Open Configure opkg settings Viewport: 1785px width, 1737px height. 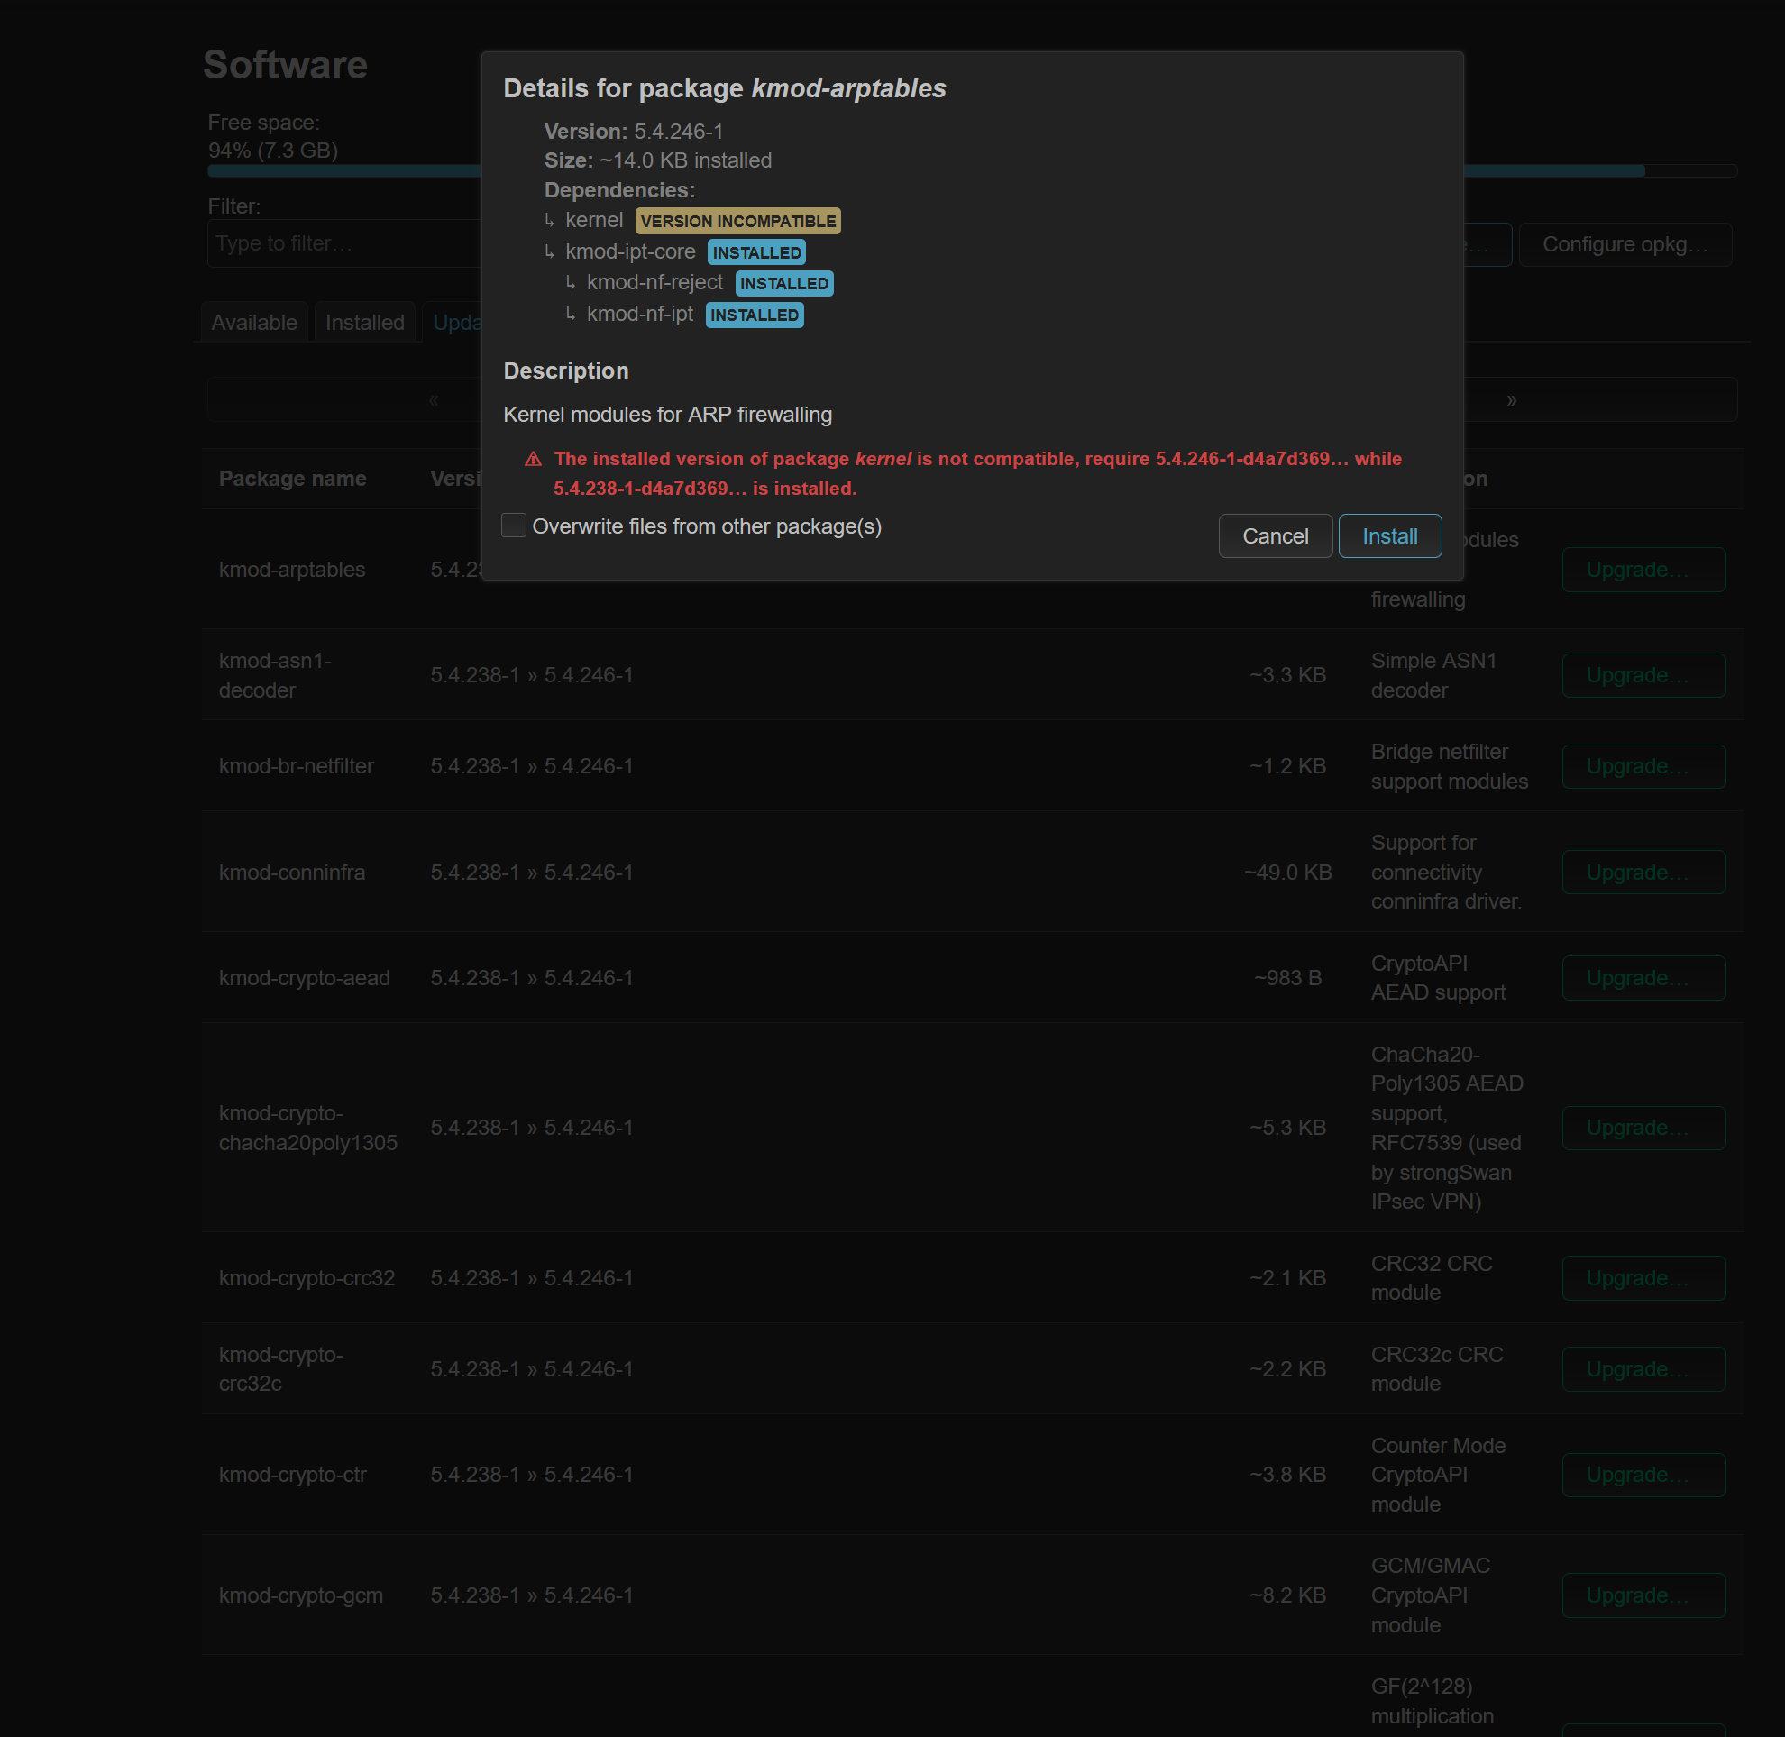[x=1625, y=244]
